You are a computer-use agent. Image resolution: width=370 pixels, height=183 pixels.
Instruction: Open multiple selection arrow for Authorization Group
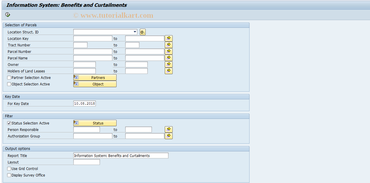tap(169, 136)
